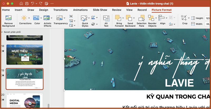Open the Slide Show tab
This screenshot has width=211, height=109.
click(100, 10)
